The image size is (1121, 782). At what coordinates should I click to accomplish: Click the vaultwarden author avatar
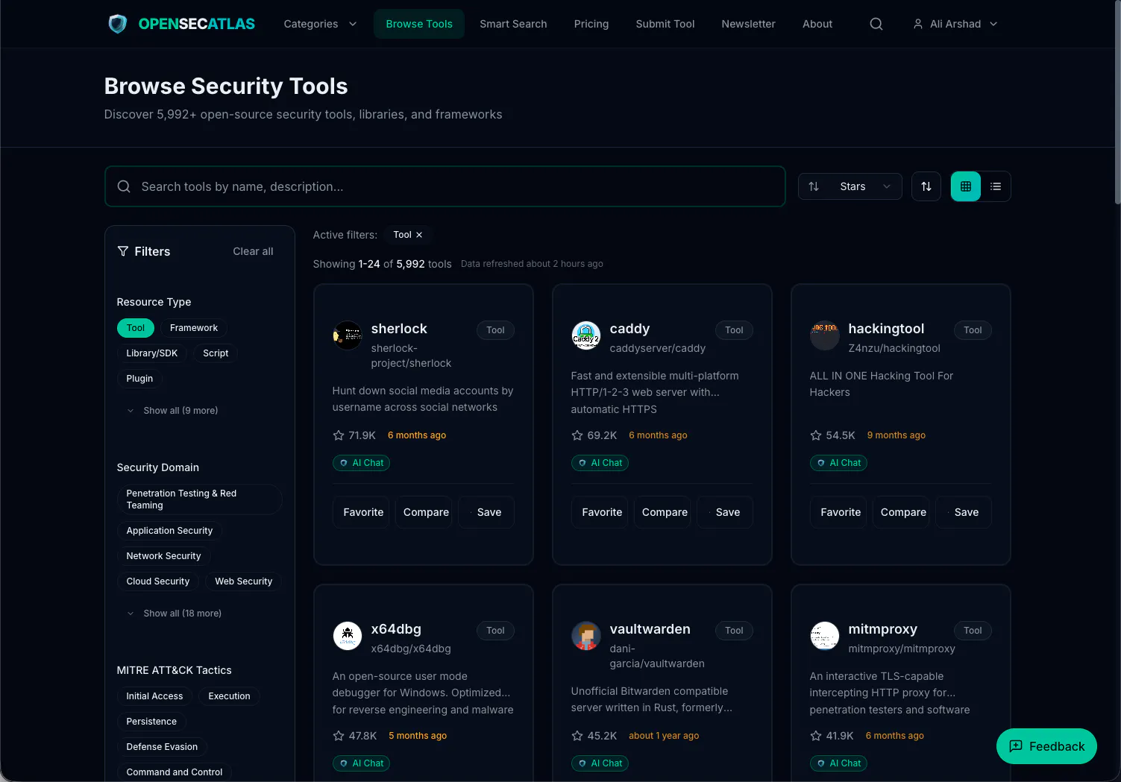(x=586, y=636)
